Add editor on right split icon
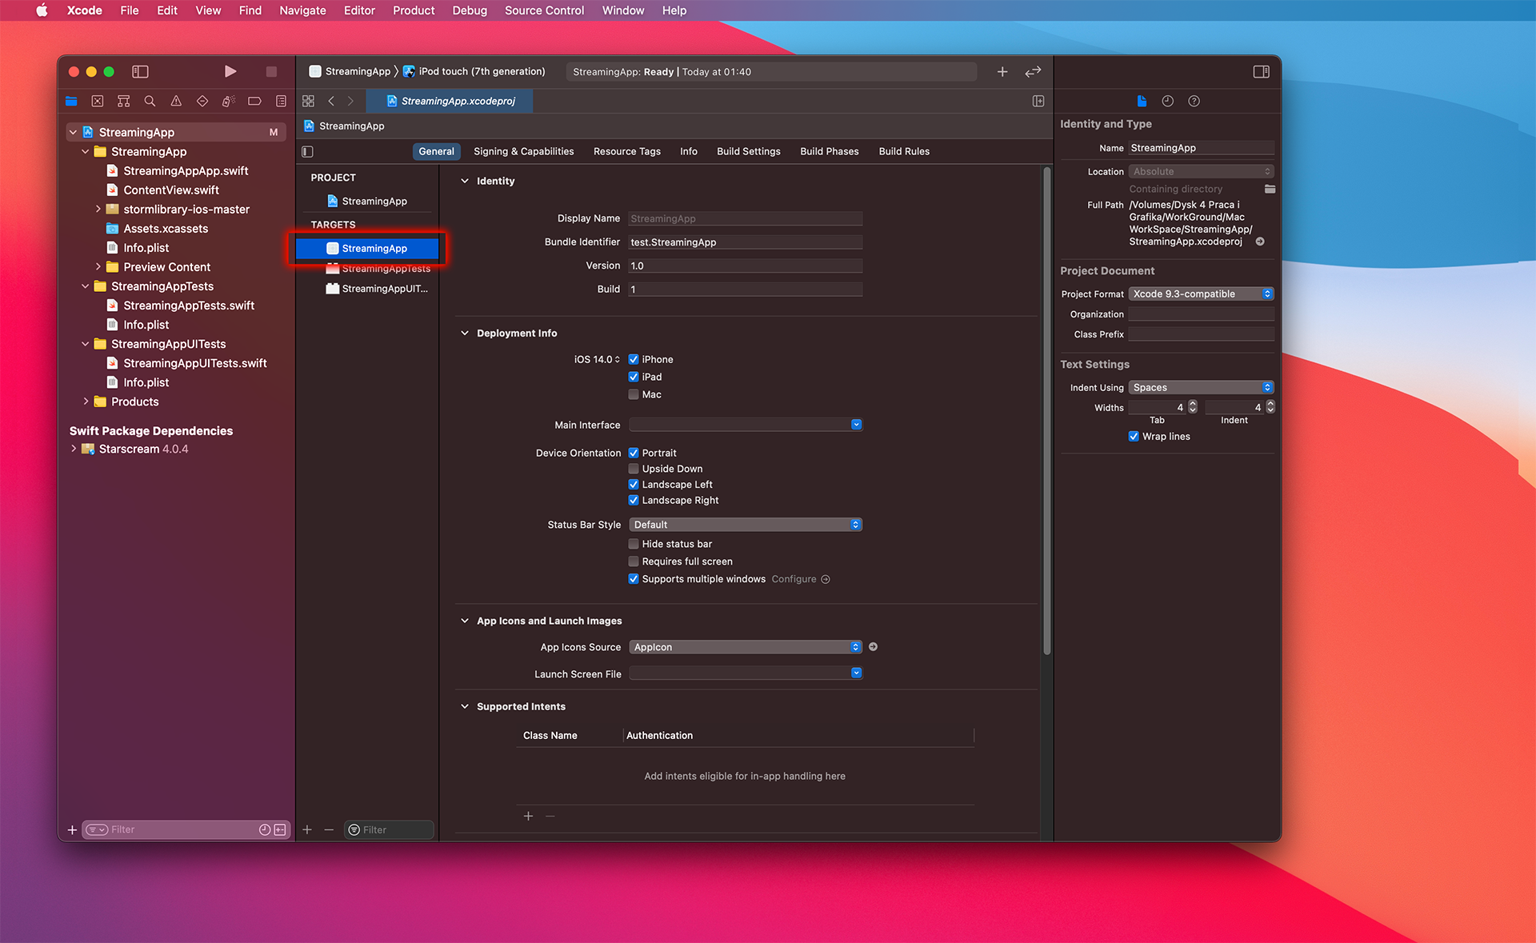The width and height of the screenshot is (1536, 943). click(x=1038, y=101)
